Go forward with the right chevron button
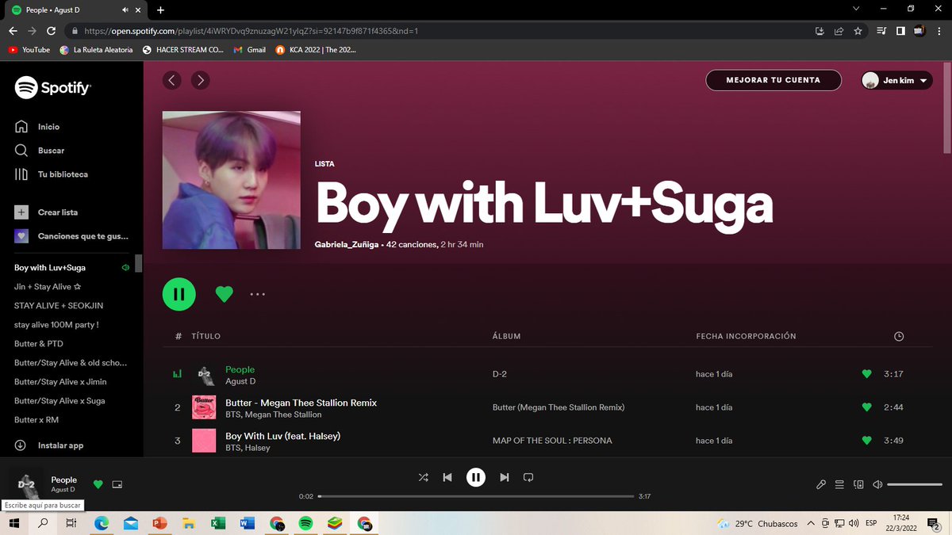This screenshot has width=952, height=535. 201,80
